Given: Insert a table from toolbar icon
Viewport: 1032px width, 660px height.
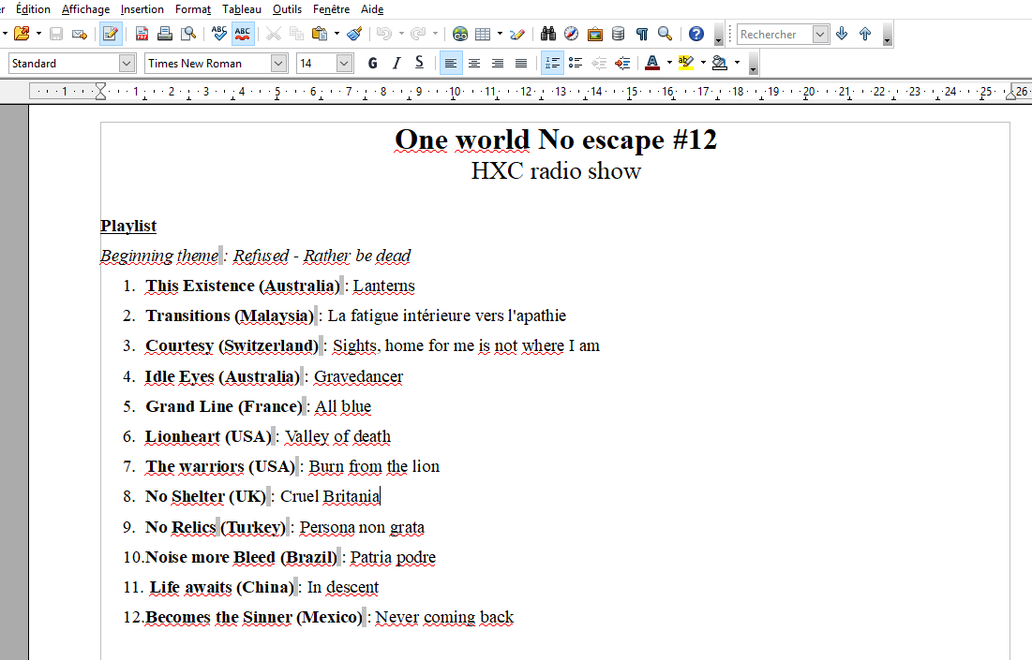Looking at the screenshot, I should tap(483, 34).
